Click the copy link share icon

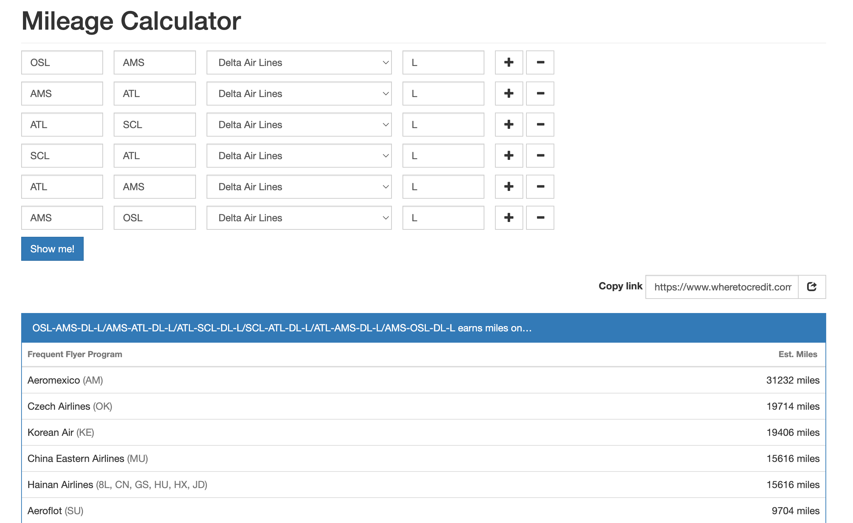[x=812, y=287]
